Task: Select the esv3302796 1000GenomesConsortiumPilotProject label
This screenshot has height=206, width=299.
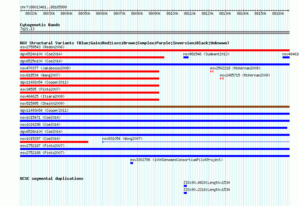Action: (x=176, y=160)
